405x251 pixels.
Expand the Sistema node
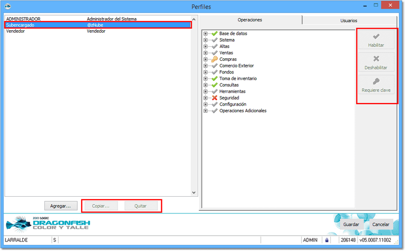click(205, 40)
